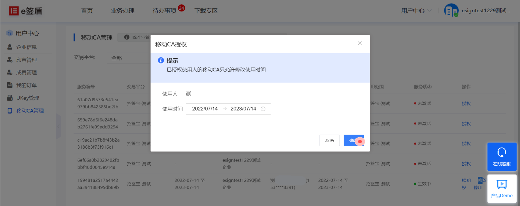Open the 交易平台 全部 dropdown

pos(129,58)
